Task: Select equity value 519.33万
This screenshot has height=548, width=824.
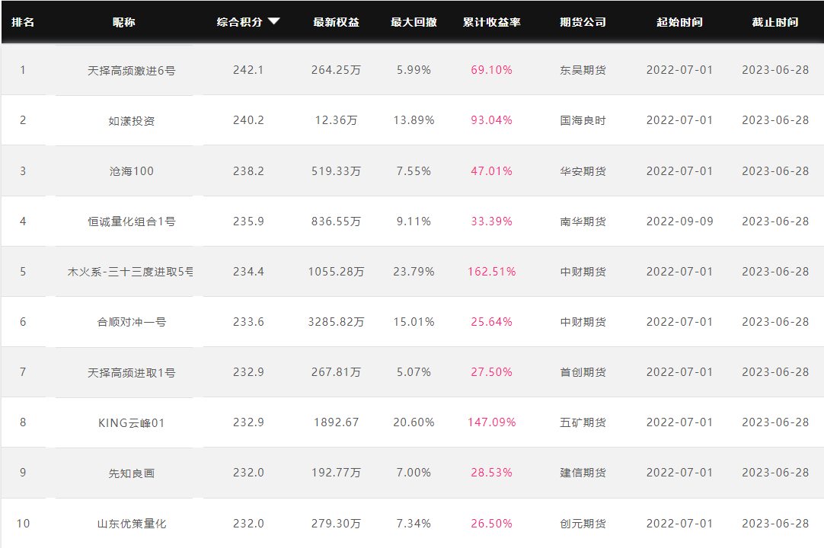Action: click(337, 170)
